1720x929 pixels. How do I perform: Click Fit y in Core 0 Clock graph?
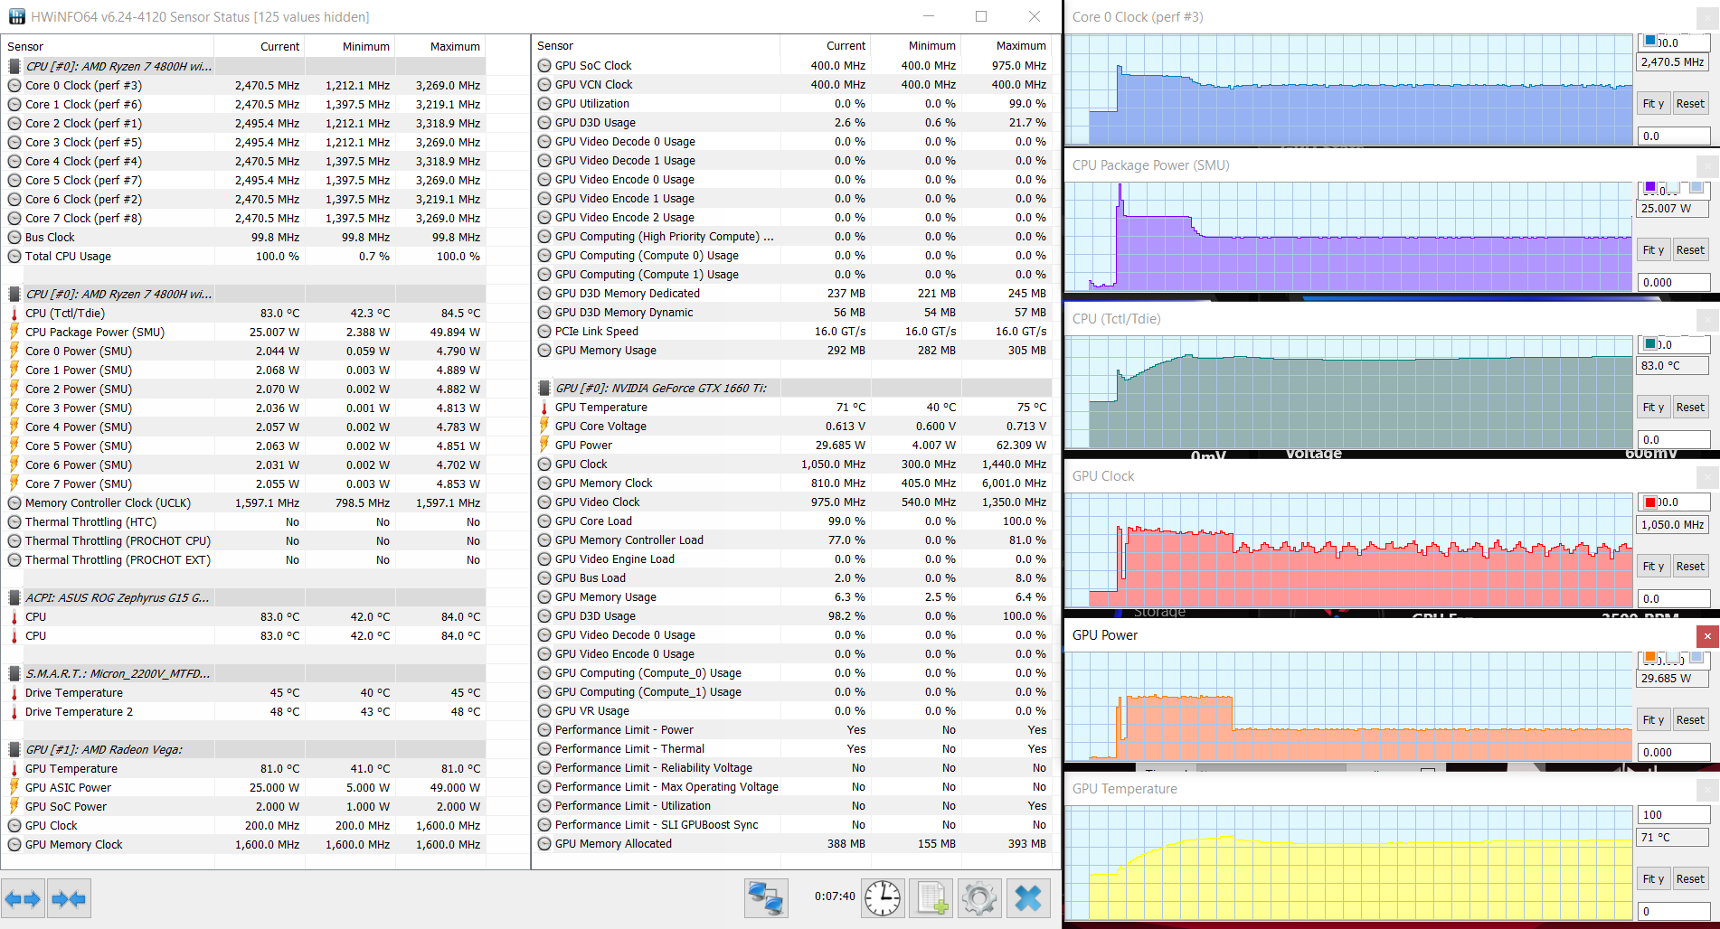pos(1653,104)
